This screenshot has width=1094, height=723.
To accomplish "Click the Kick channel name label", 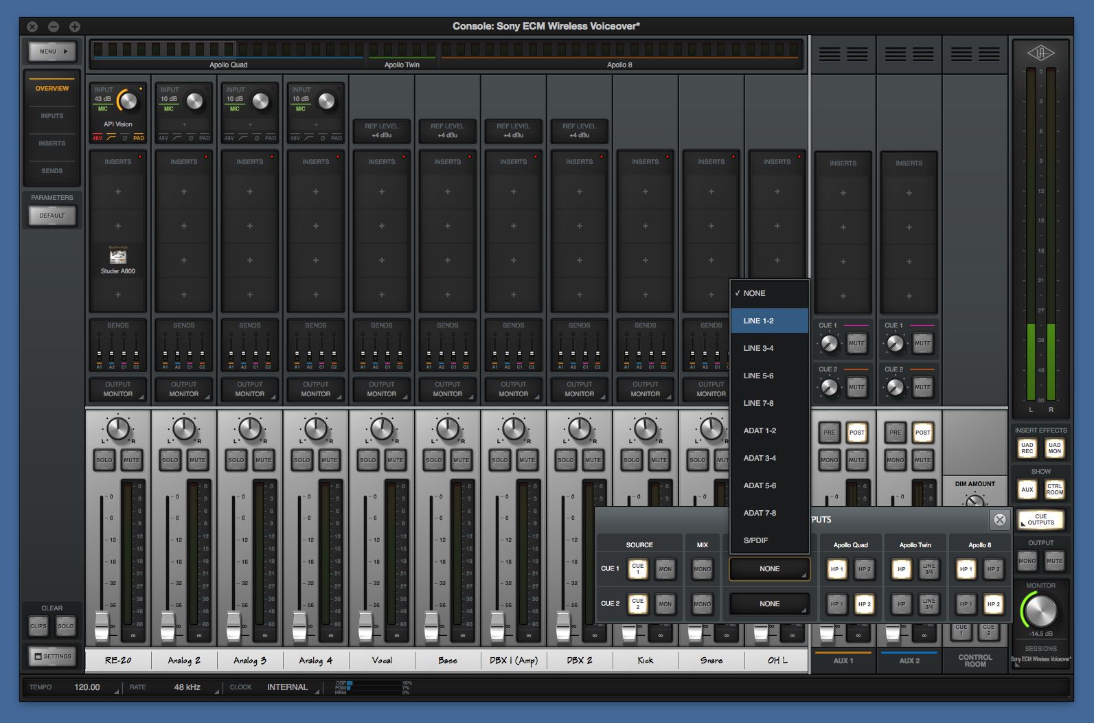I will click(x=646, y=660).
